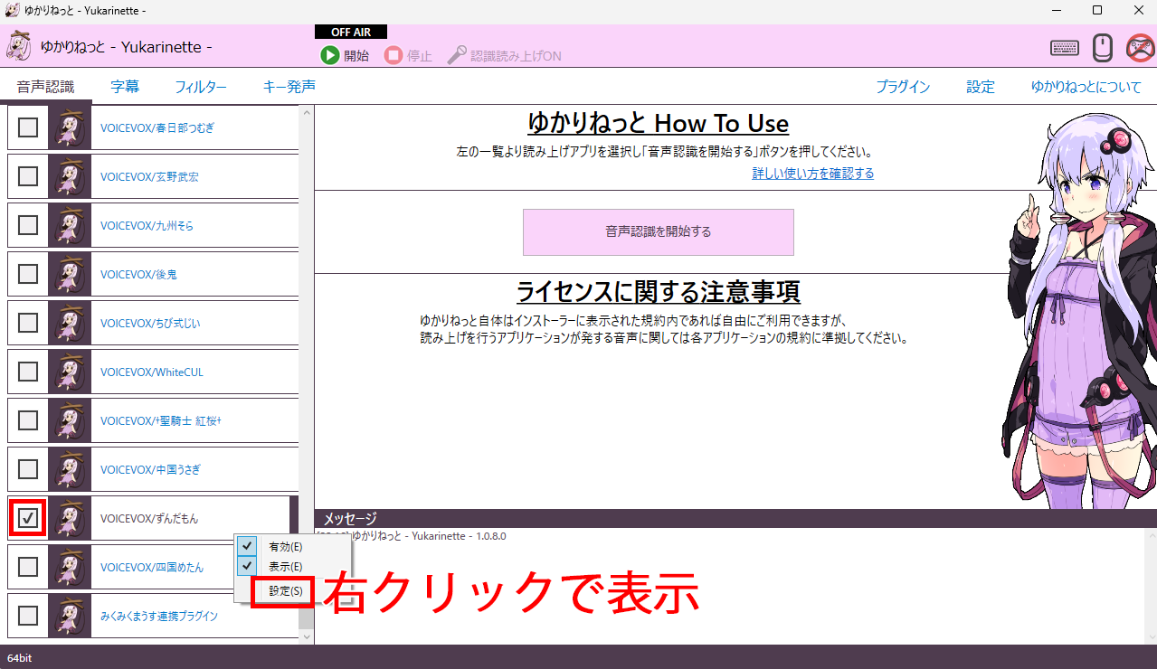Click the メッセージ panel header
This screenshot has width=1157, height=669.
click(x=735, y=518)
